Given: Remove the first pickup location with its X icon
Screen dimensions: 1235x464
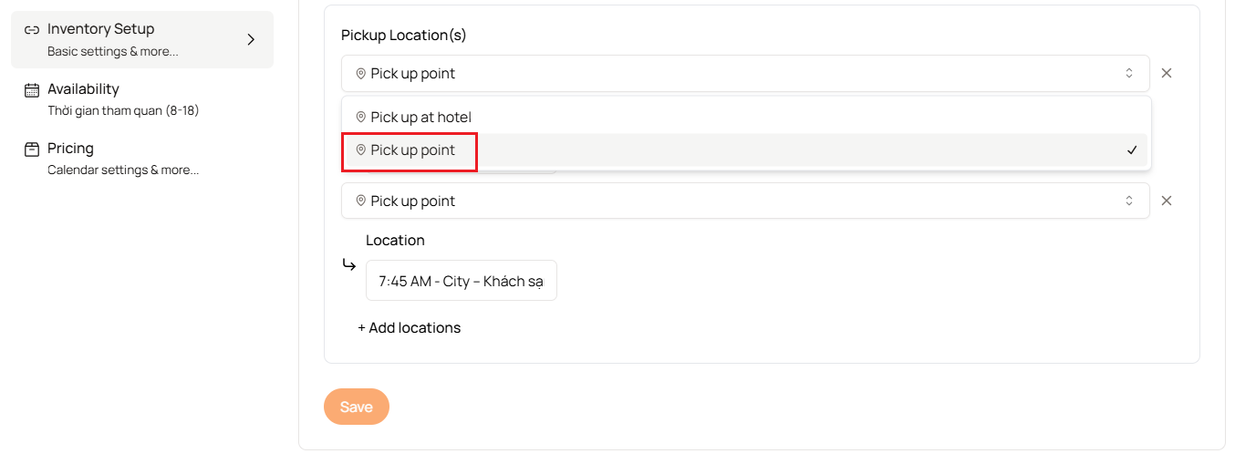Looking at the screenshot, I should click(x=1166, y=73).
